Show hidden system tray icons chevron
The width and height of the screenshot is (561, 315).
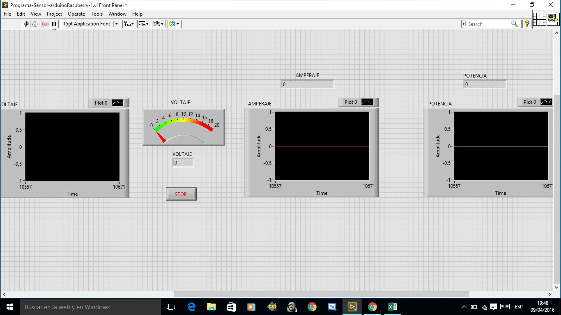pos(464,307)
